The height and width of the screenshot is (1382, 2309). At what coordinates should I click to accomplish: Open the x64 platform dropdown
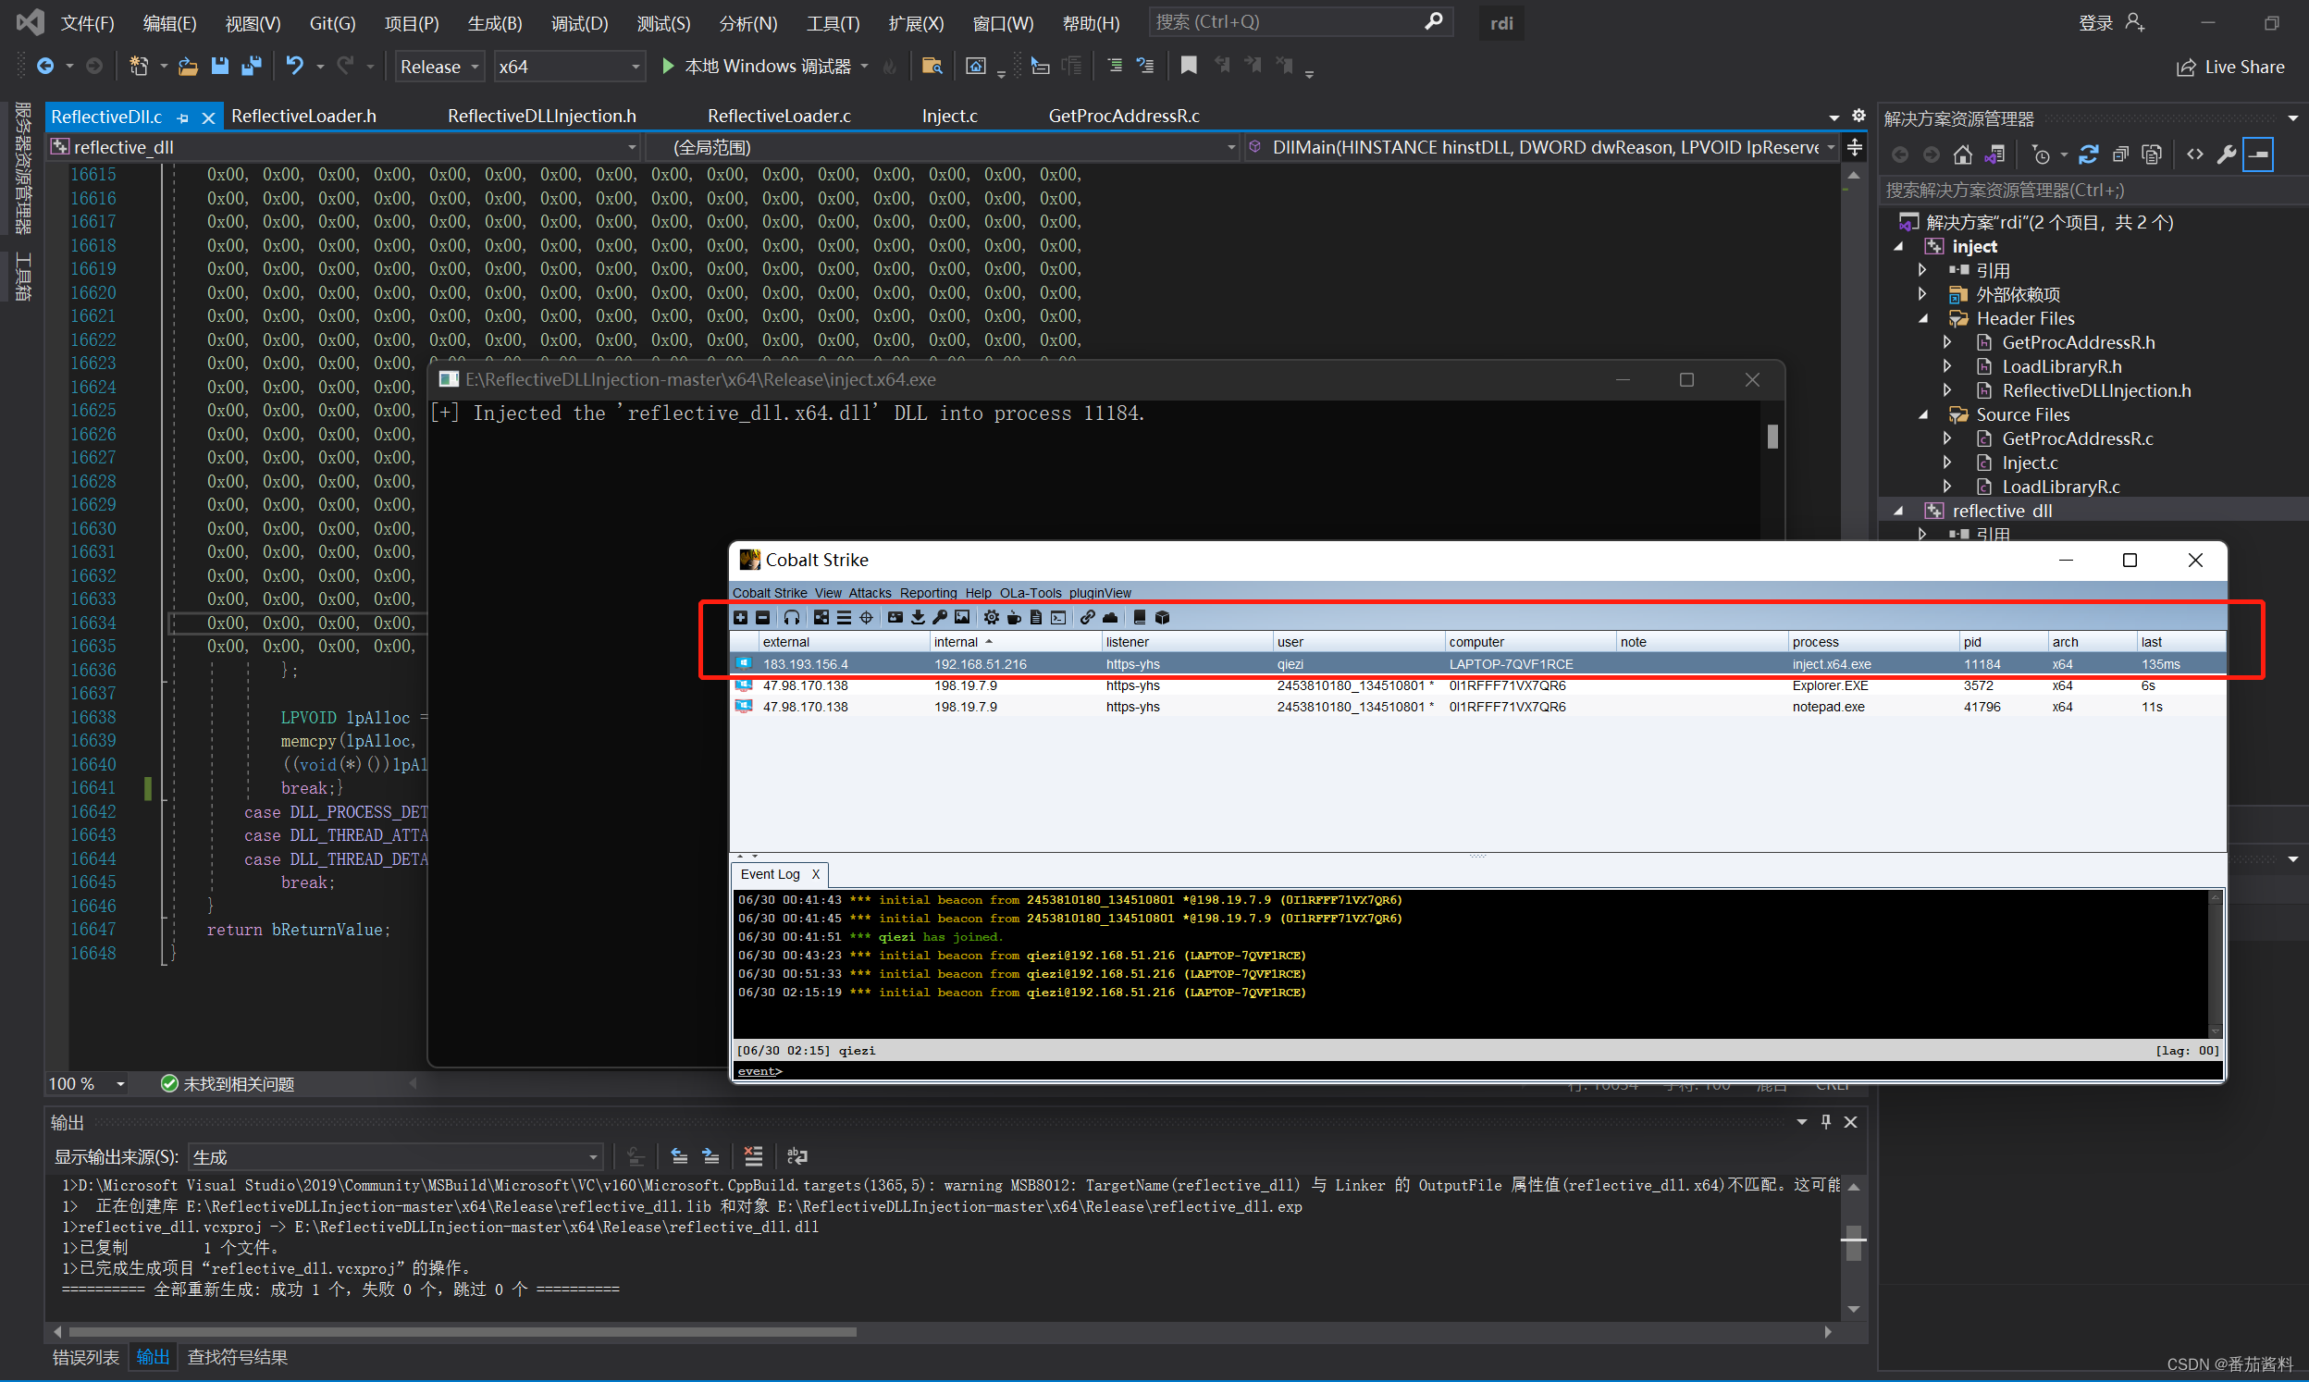pyautogui.click(x=568, y=67)
